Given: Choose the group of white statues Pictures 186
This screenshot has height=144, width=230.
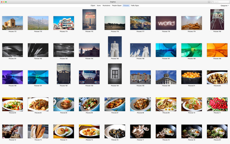Looking at the screenshot, I should (140, 50).
